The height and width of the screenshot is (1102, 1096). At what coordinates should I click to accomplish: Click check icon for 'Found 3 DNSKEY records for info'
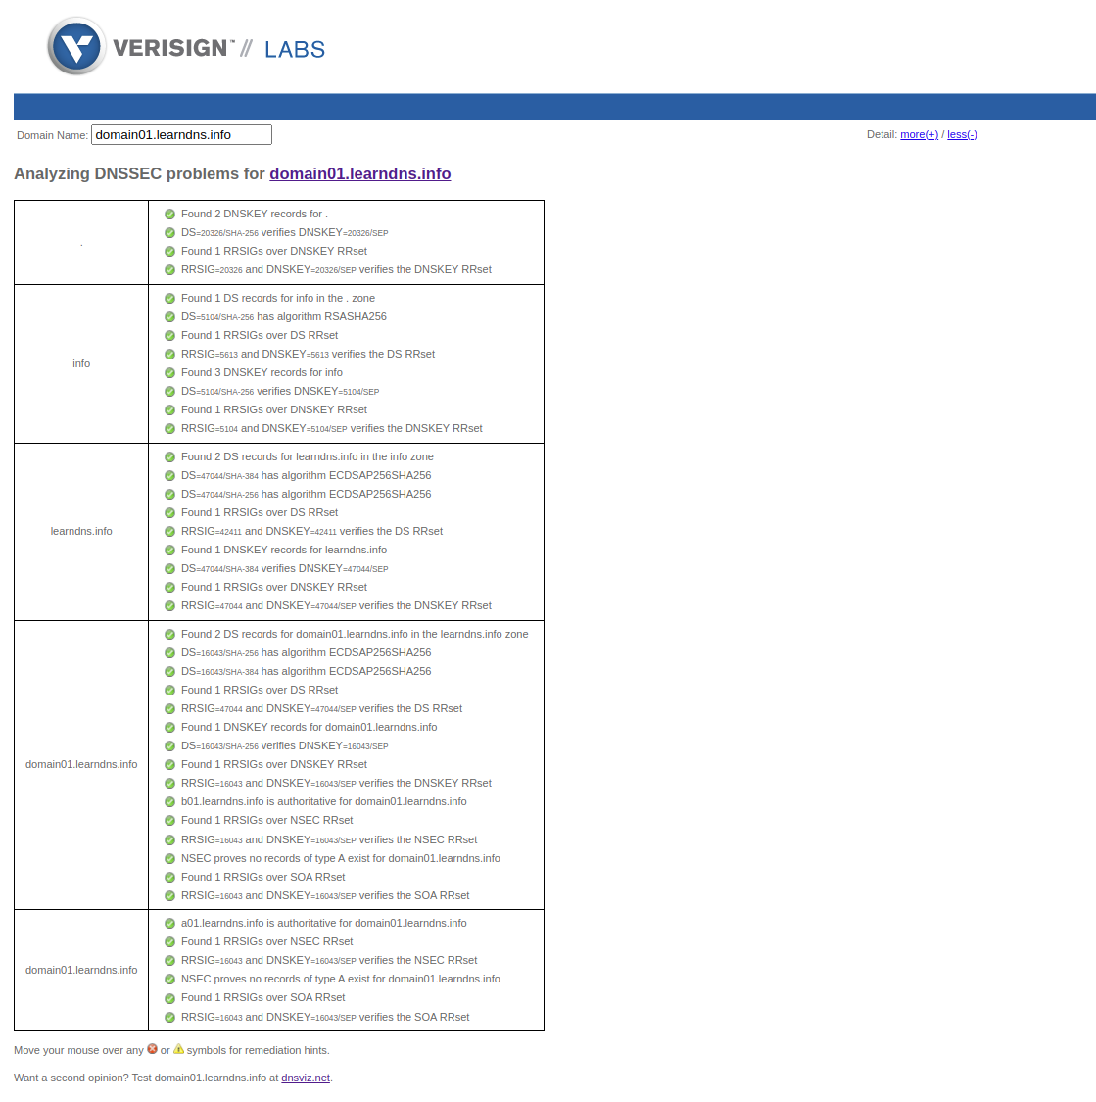tap(170, 373)
